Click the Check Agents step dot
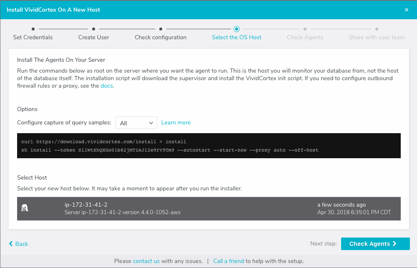Screen dimensions: 417x268 pyautogui.click(x=305, y=29)
